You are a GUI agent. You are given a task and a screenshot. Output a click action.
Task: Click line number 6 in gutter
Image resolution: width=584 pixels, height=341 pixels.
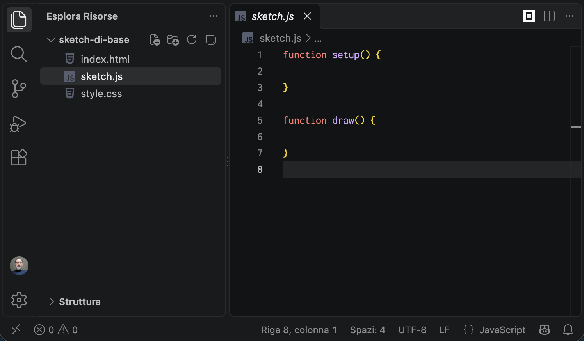260,137
